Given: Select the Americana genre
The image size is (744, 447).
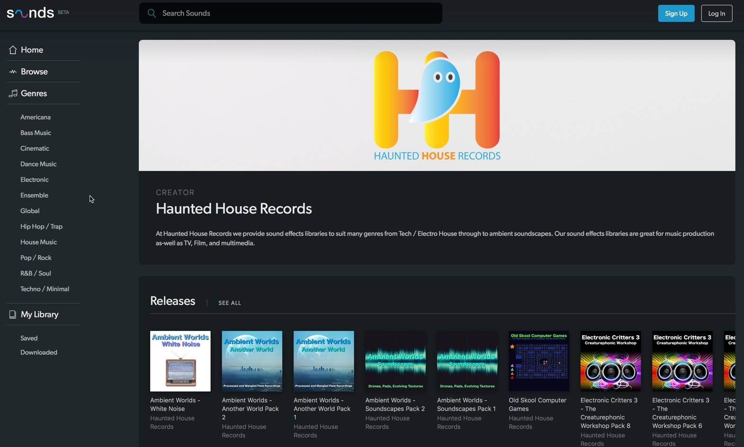Looking at the screenshot, I should click(36, 117).
